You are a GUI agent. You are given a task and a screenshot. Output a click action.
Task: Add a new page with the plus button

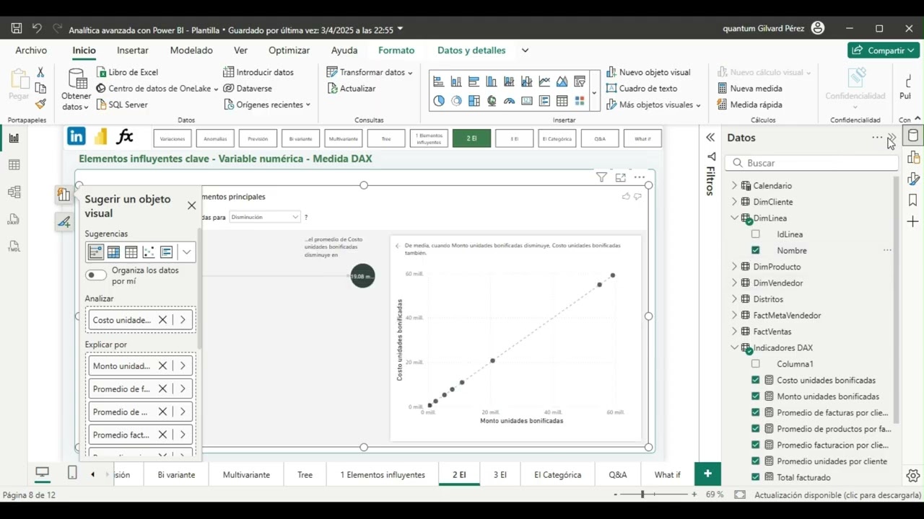point(707,474)
